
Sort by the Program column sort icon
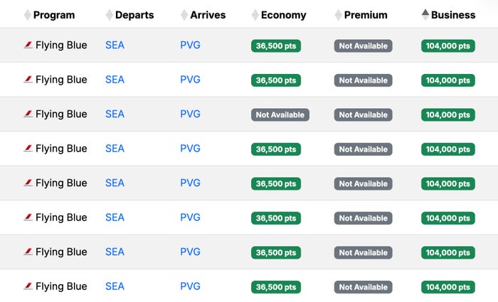click(x=27, y=15)
